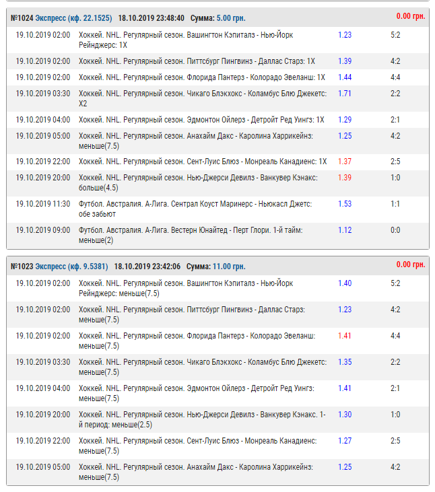Select Сент-Луис Блюз - Монреаль Канадиенс: 1X
This screenshot has height=492, width=435.
coord(217,162)
